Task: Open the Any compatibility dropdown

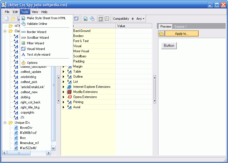Action: point(140,19)
